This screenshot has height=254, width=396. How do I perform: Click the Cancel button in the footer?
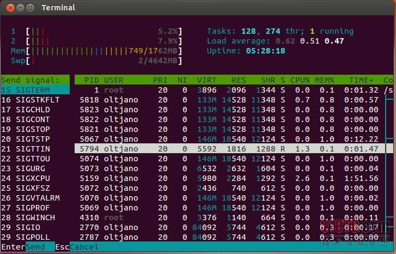(84, 247)
